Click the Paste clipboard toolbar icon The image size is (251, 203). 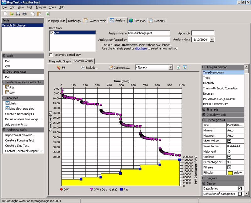pyautogui.click(x=39, y=14)
